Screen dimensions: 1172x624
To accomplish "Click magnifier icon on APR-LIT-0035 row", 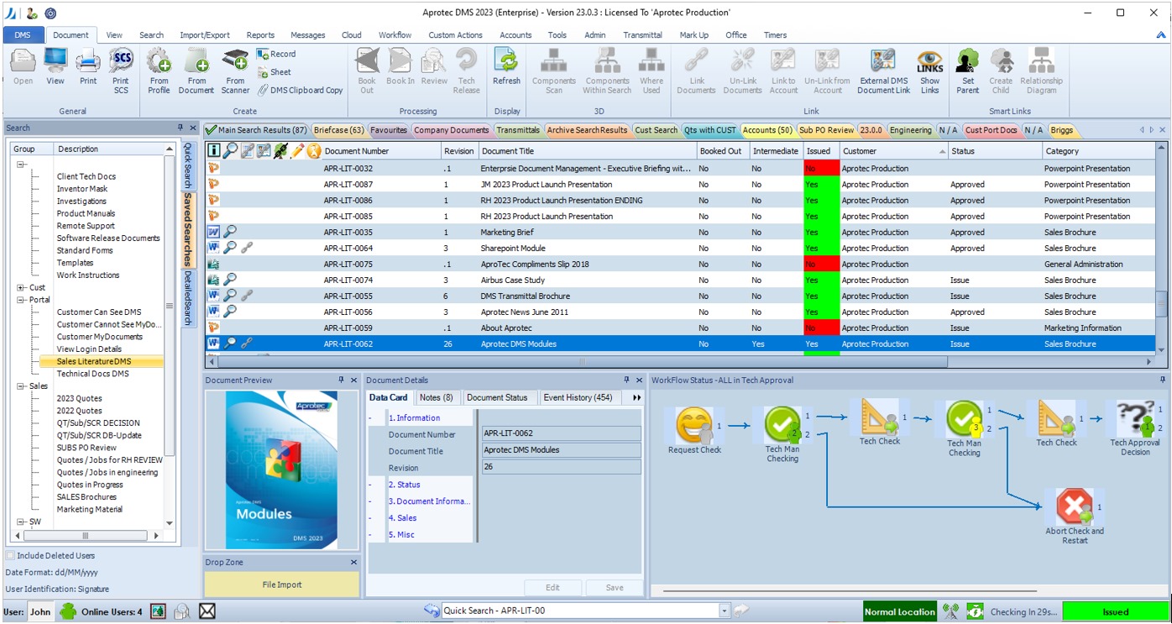I will click(x=229, y=233).
